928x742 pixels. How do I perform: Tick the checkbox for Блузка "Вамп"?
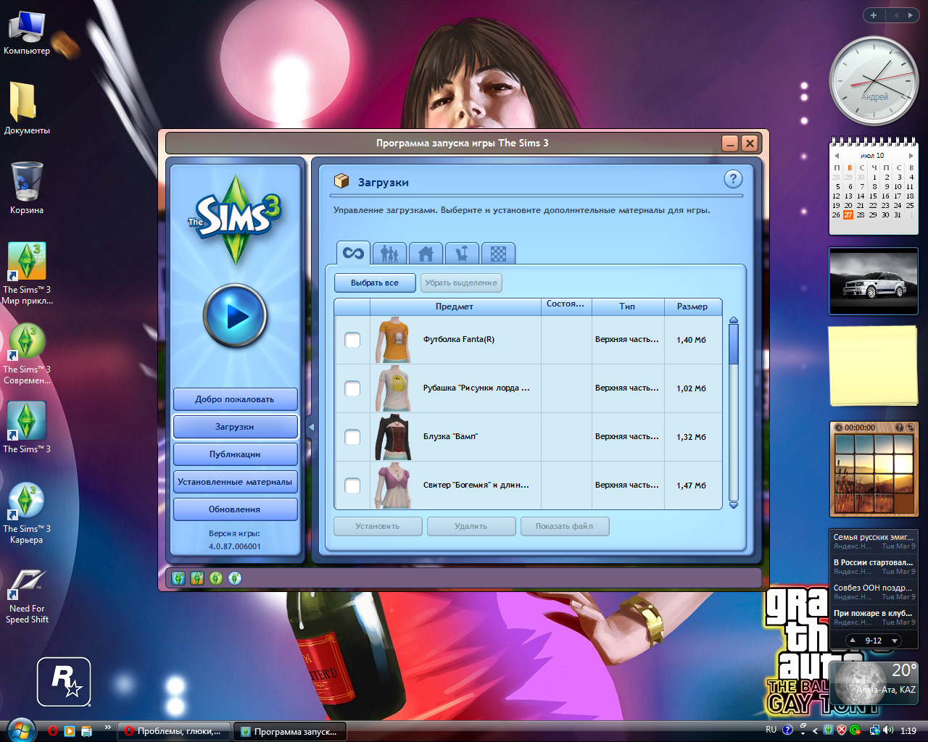point(352,437)
